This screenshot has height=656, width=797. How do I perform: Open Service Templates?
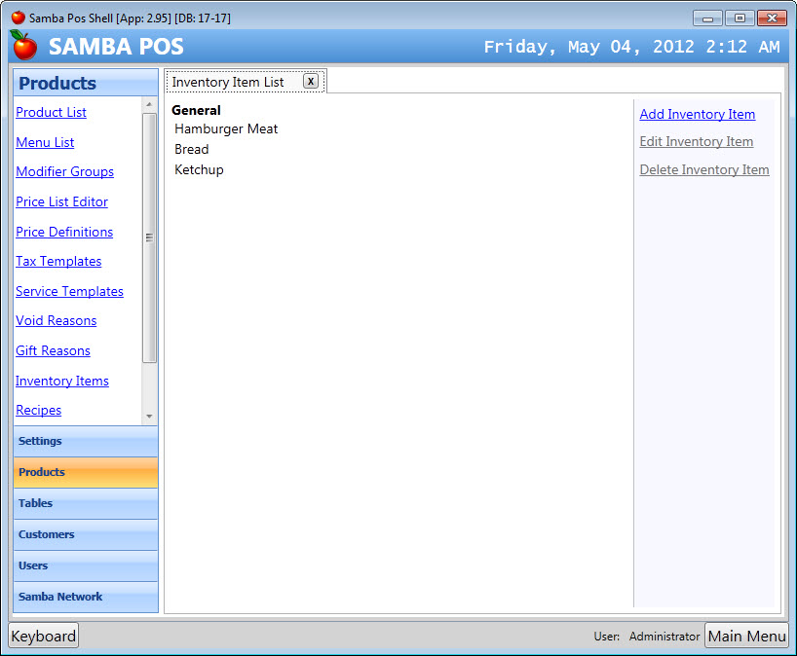(x=69, y=291)
